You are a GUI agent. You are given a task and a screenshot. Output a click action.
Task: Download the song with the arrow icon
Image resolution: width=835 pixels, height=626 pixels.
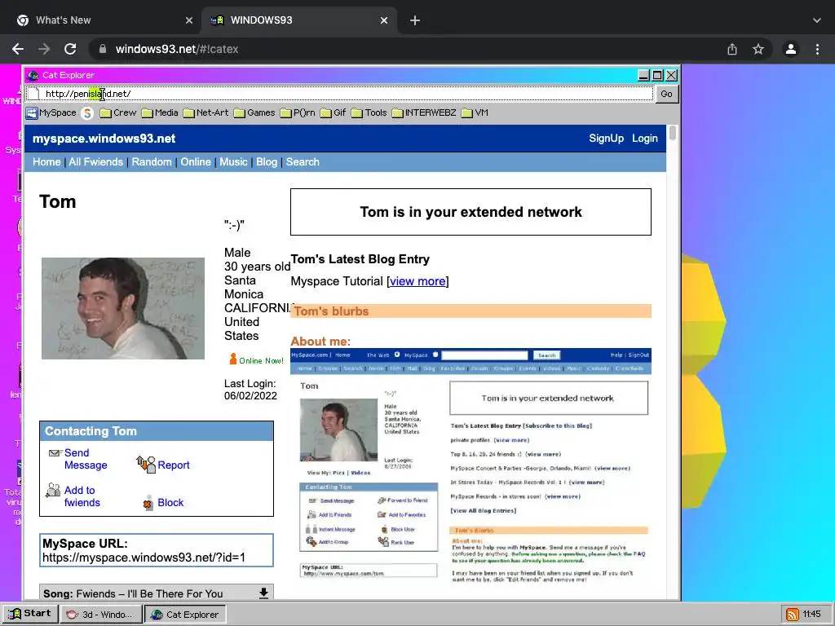(x=263, y=593)
